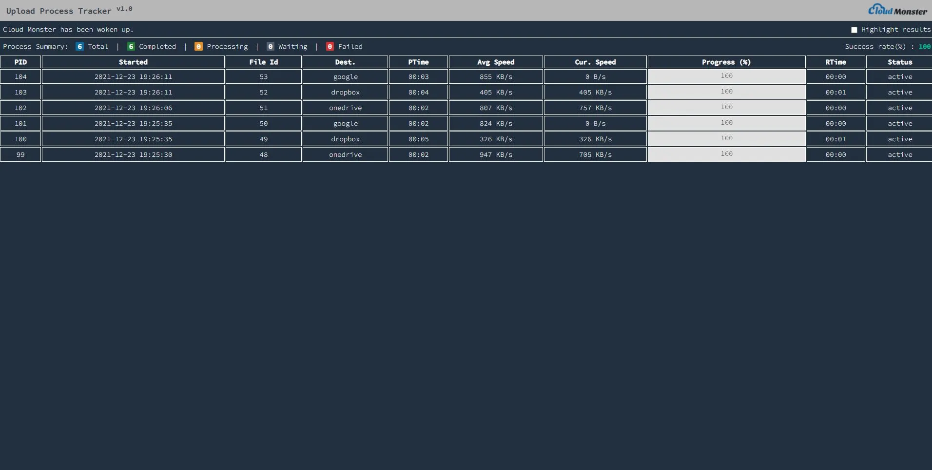Viewport: 932px width, 470px height.
Task: Select the PID 99 cell
Action: coord(20,154)
